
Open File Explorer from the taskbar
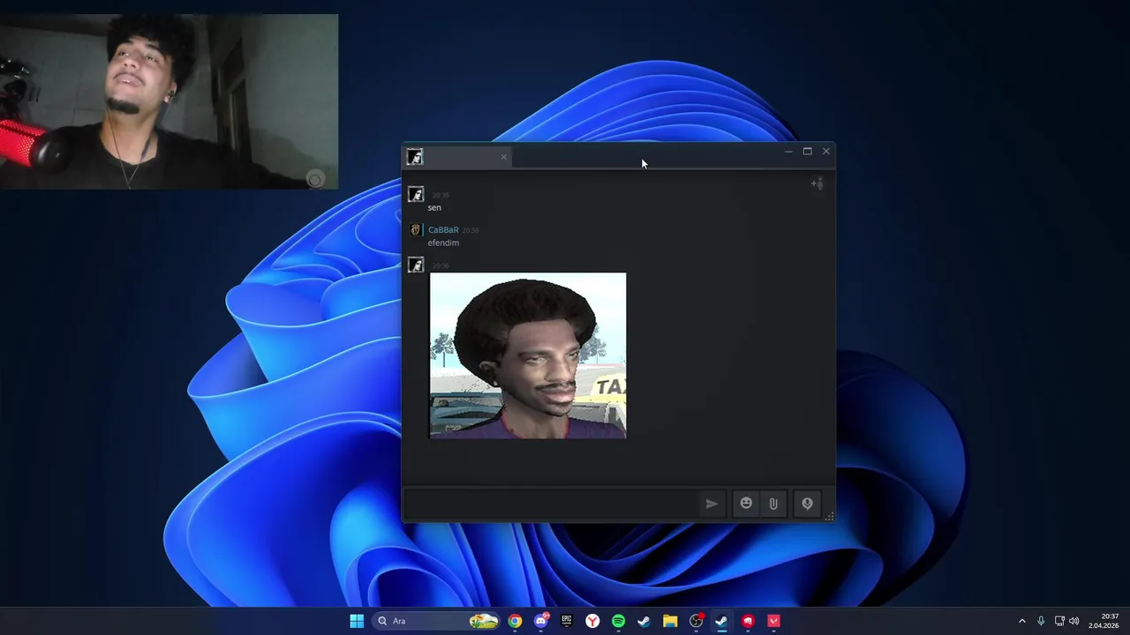coord(670,621)
